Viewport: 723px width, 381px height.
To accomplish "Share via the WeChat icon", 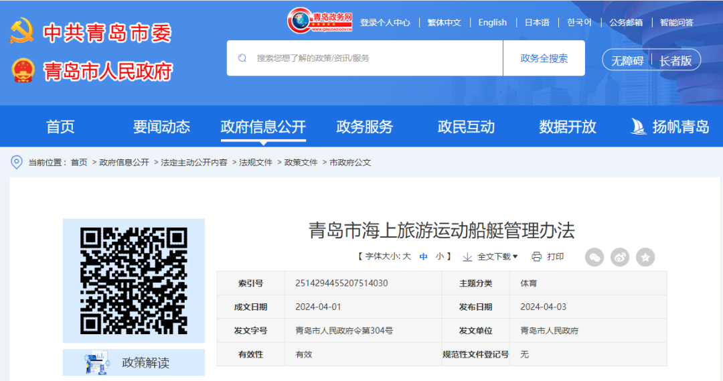I will tap(594, 257).
